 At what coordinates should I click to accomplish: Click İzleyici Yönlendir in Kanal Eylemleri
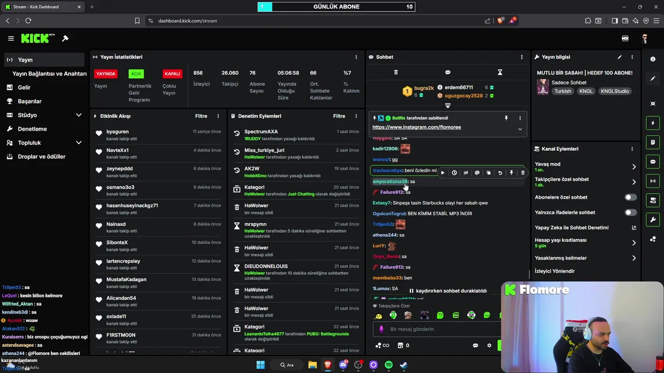pos(555,271)
